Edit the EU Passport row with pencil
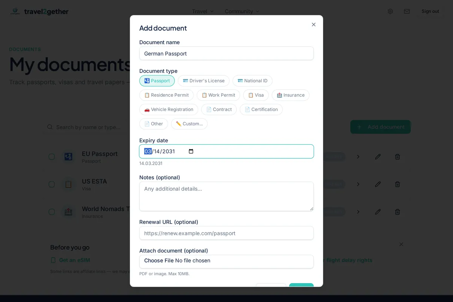This screenshot has width=453, height=302. [378, 157]
